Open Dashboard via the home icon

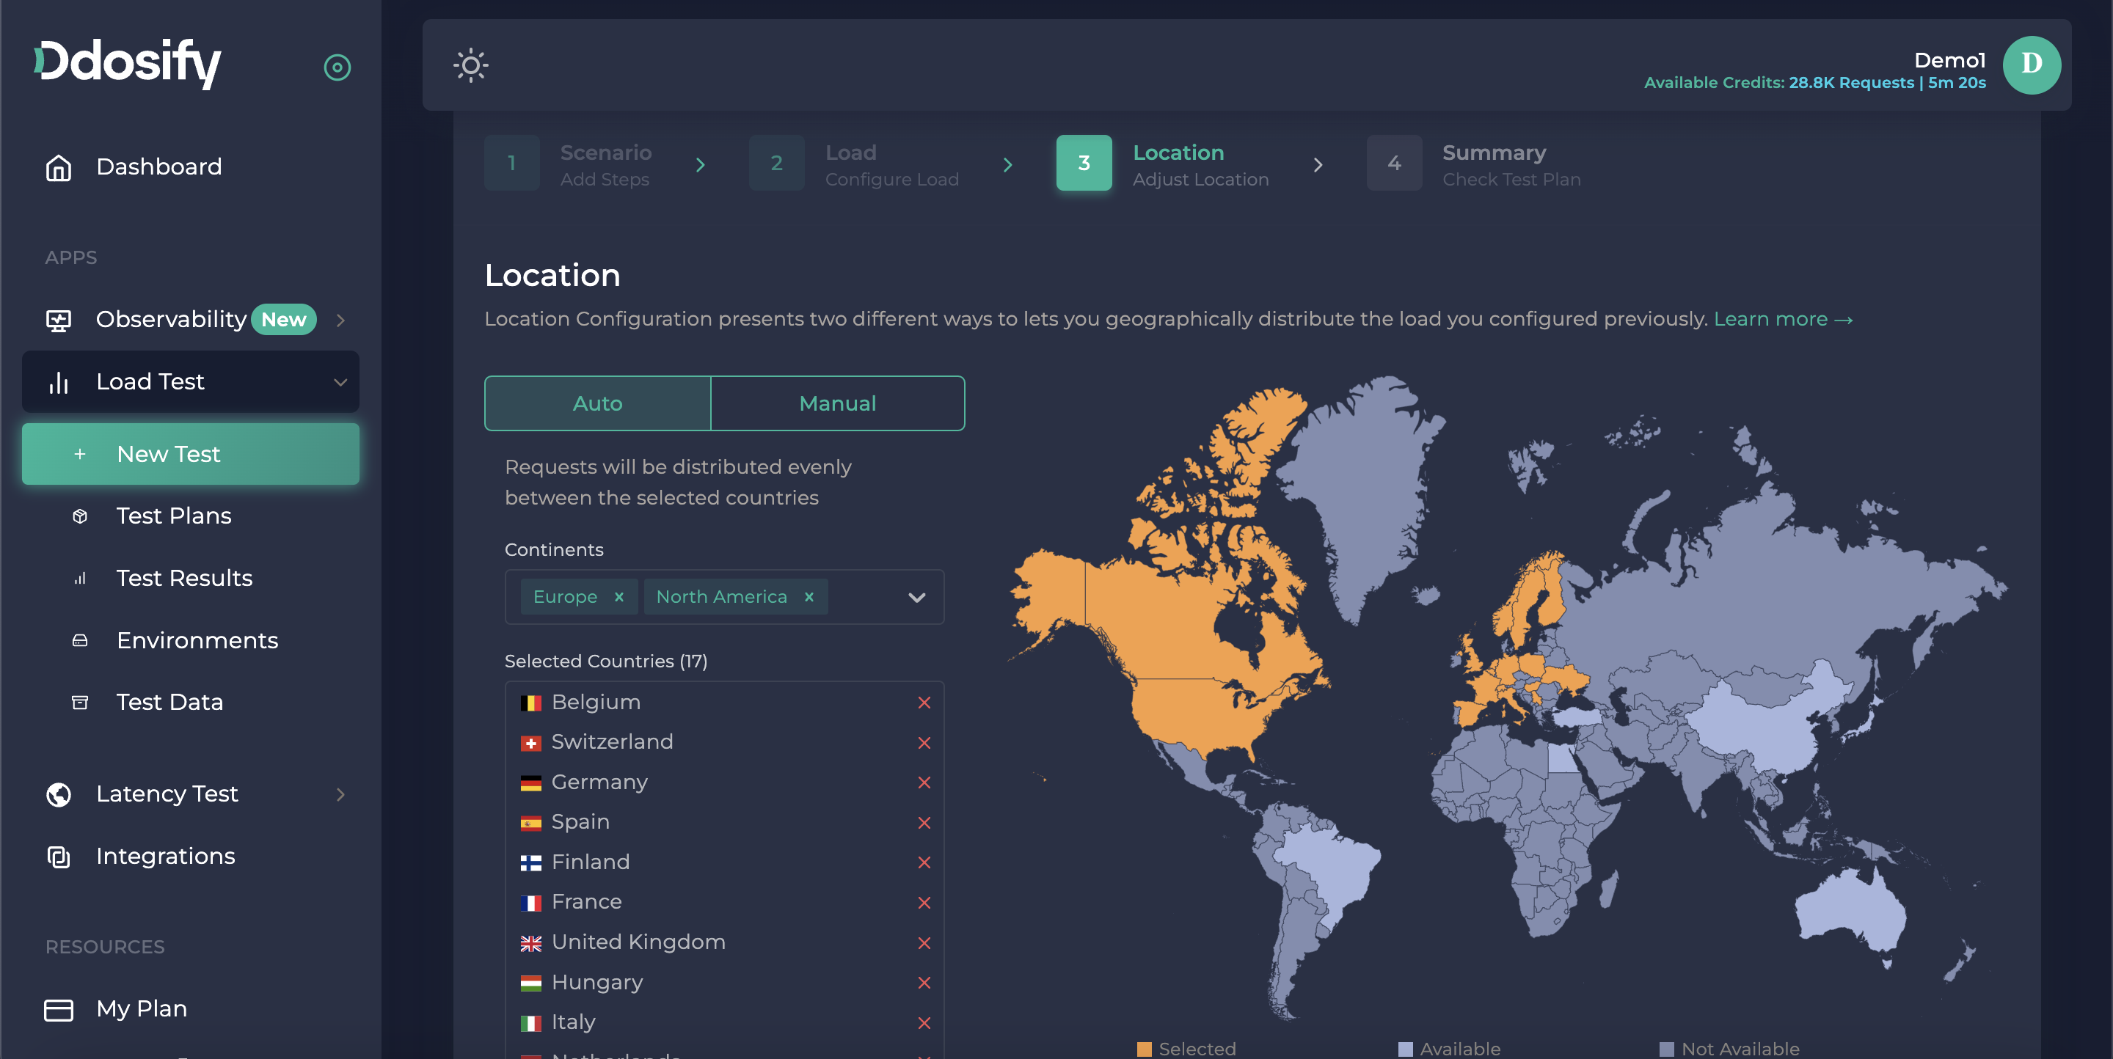tap(58, 167)
